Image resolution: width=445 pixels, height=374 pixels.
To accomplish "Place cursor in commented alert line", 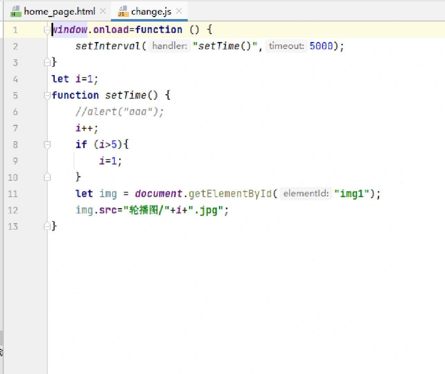I will (x=119, y=112).
